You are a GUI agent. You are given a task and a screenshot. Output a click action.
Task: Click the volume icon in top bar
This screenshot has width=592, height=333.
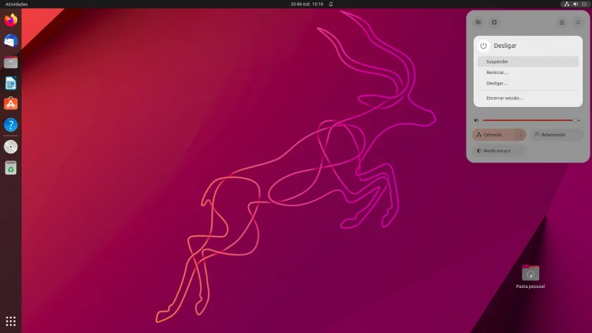click(x=575, y=4)
